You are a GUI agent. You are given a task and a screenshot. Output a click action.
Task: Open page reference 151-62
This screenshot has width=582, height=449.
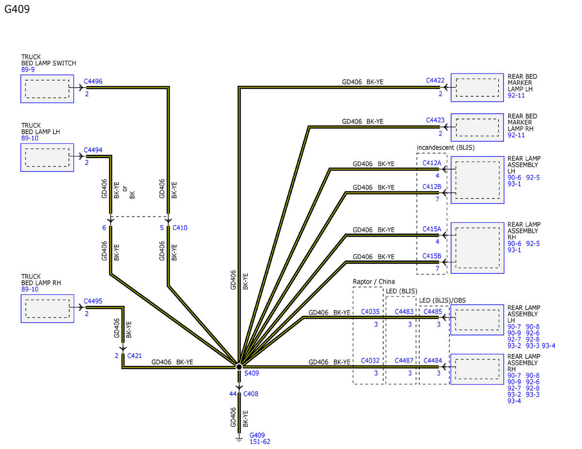click(260, 442)
